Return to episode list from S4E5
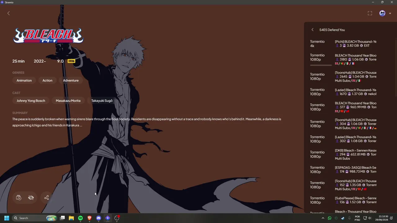397x223 pixels. click(x=312, y=30)
